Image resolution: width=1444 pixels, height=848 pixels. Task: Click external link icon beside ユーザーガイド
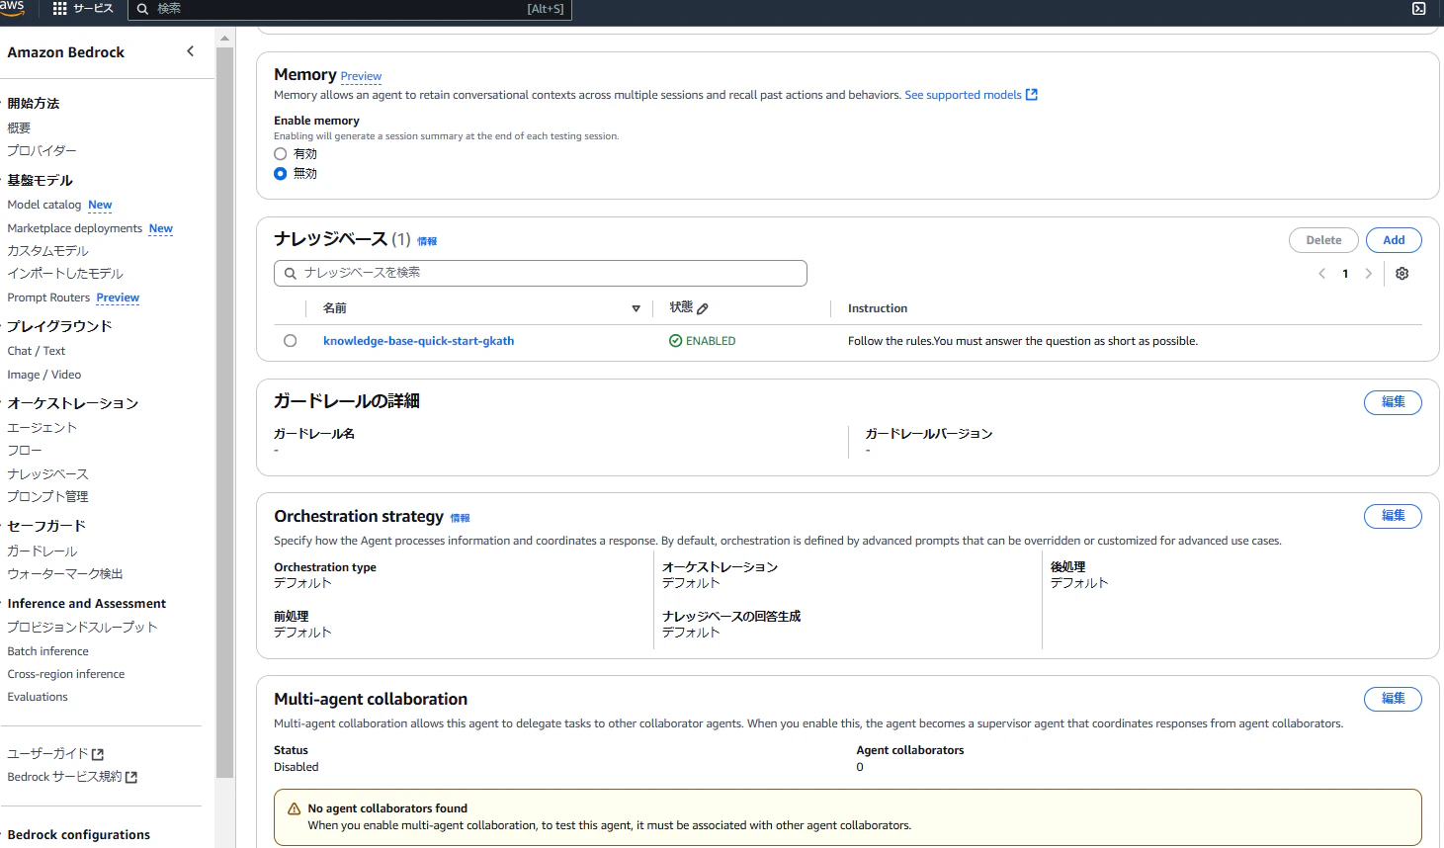[98, 754]
